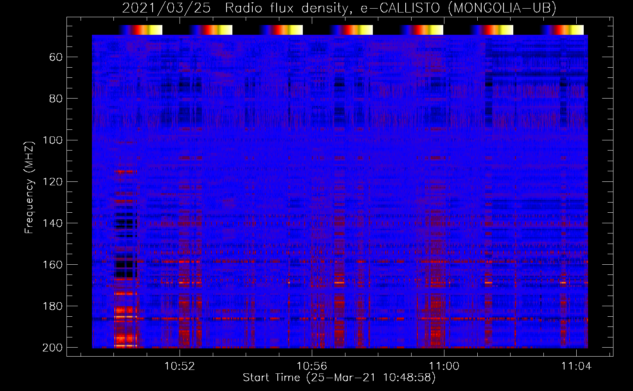Screen dimensions: 633x391
Task: Click the 200 frequency tick label
Action: coord(52,348)
